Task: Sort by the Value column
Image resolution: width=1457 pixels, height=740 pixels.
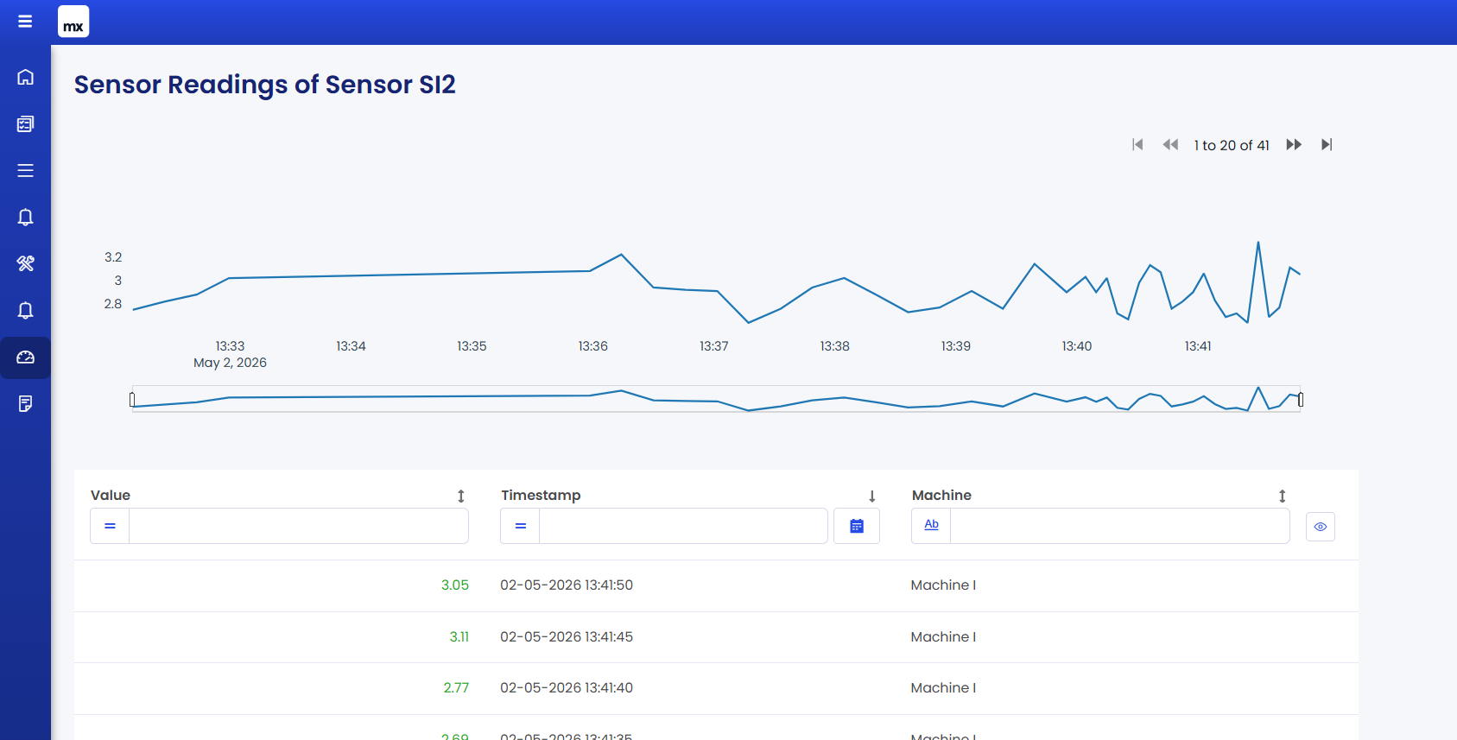Action: 461,496
